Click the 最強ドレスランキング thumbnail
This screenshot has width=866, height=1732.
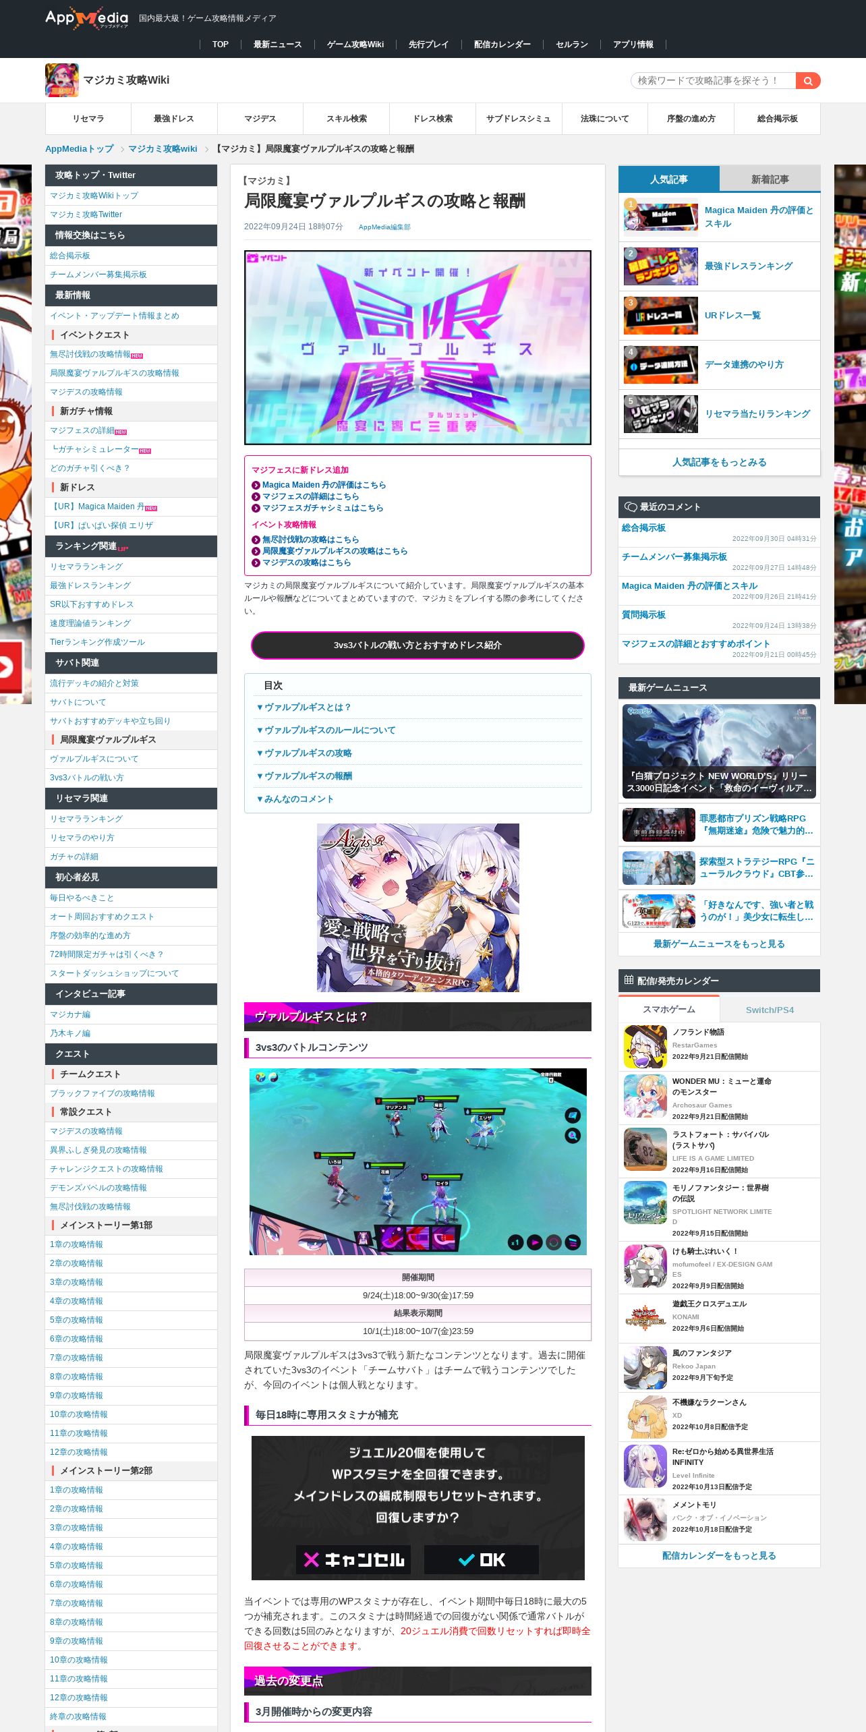coord(661,266)
